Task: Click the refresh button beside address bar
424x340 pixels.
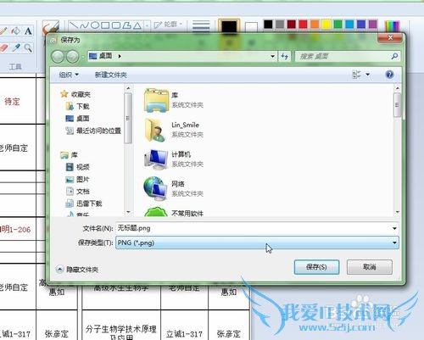Action: pyautogui.click(x=285, y=57)
